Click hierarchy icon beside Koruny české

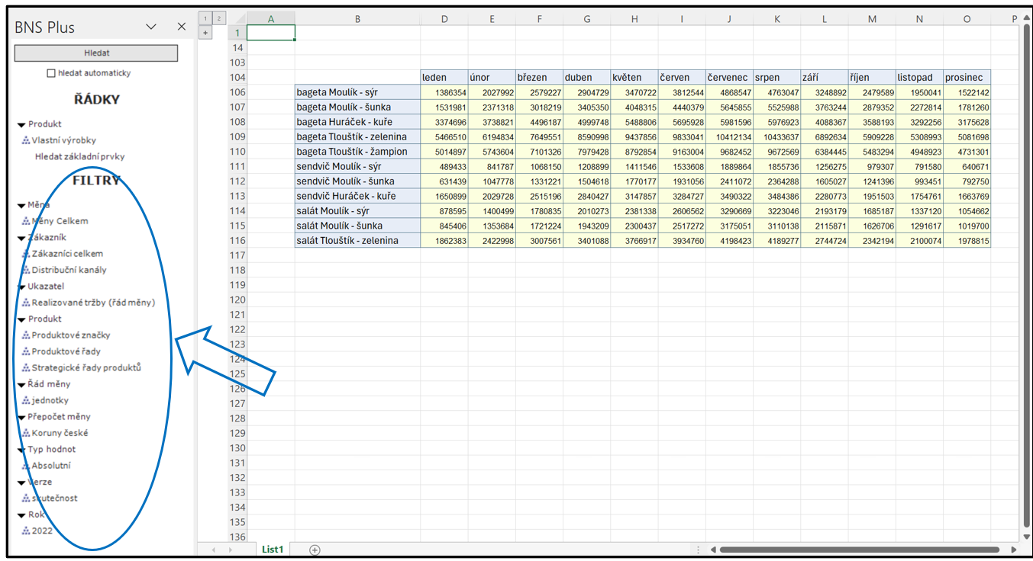[x=26, y=433]
